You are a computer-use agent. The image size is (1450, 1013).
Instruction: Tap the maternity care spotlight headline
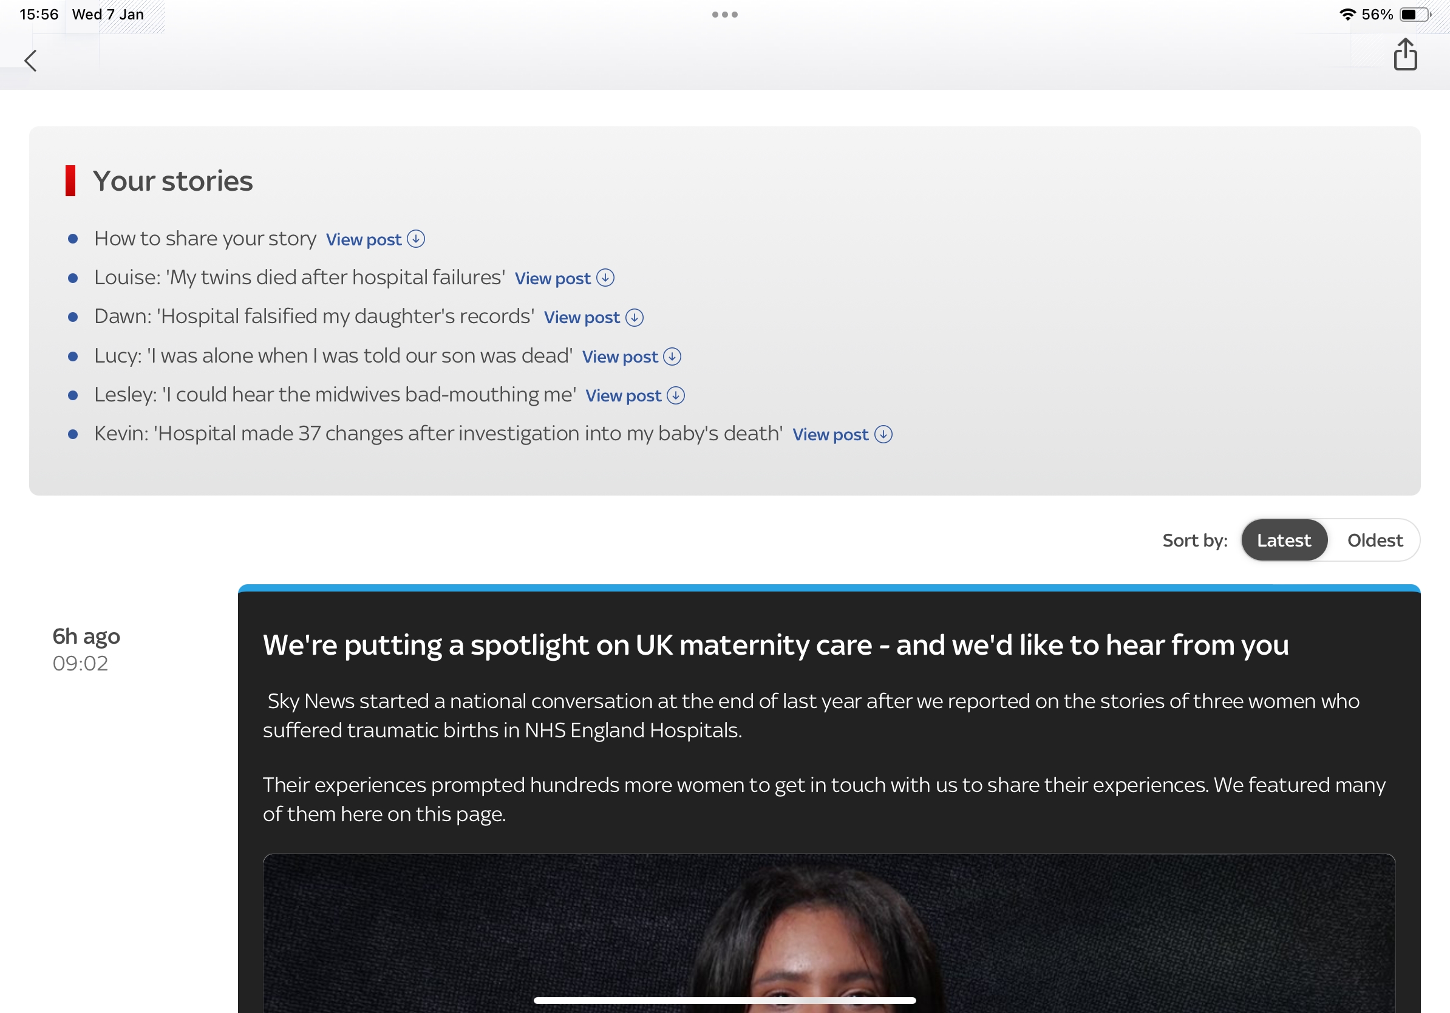click(775, 646)
